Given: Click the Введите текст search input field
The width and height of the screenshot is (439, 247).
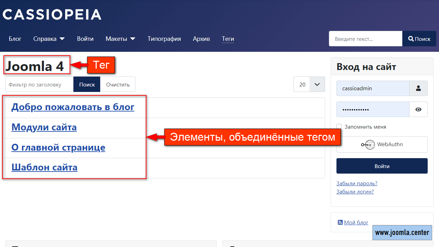Looking at the screenshot, I should 365,38.
